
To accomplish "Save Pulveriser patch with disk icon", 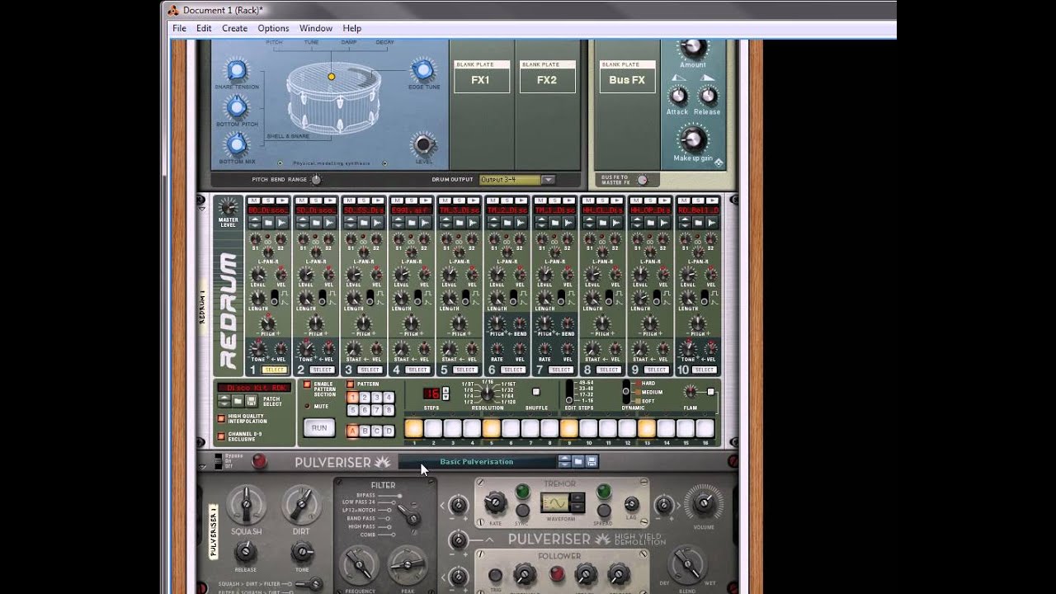I will tap(592, 461).
